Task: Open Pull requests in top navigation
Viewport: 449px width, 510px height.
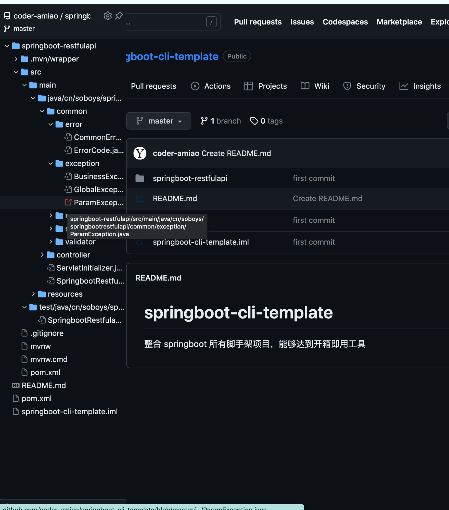Action: [258, 22]
